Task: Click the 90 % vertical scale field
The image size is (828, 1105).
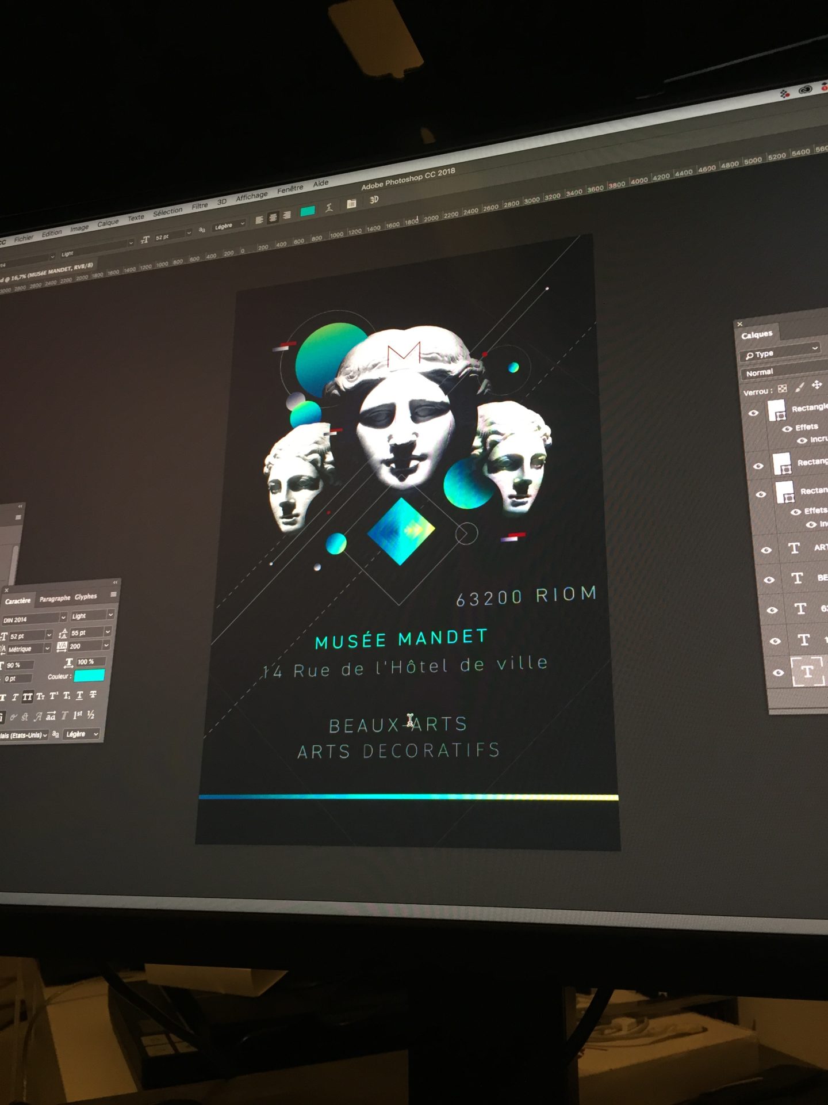Action: [x=20, y=665]
